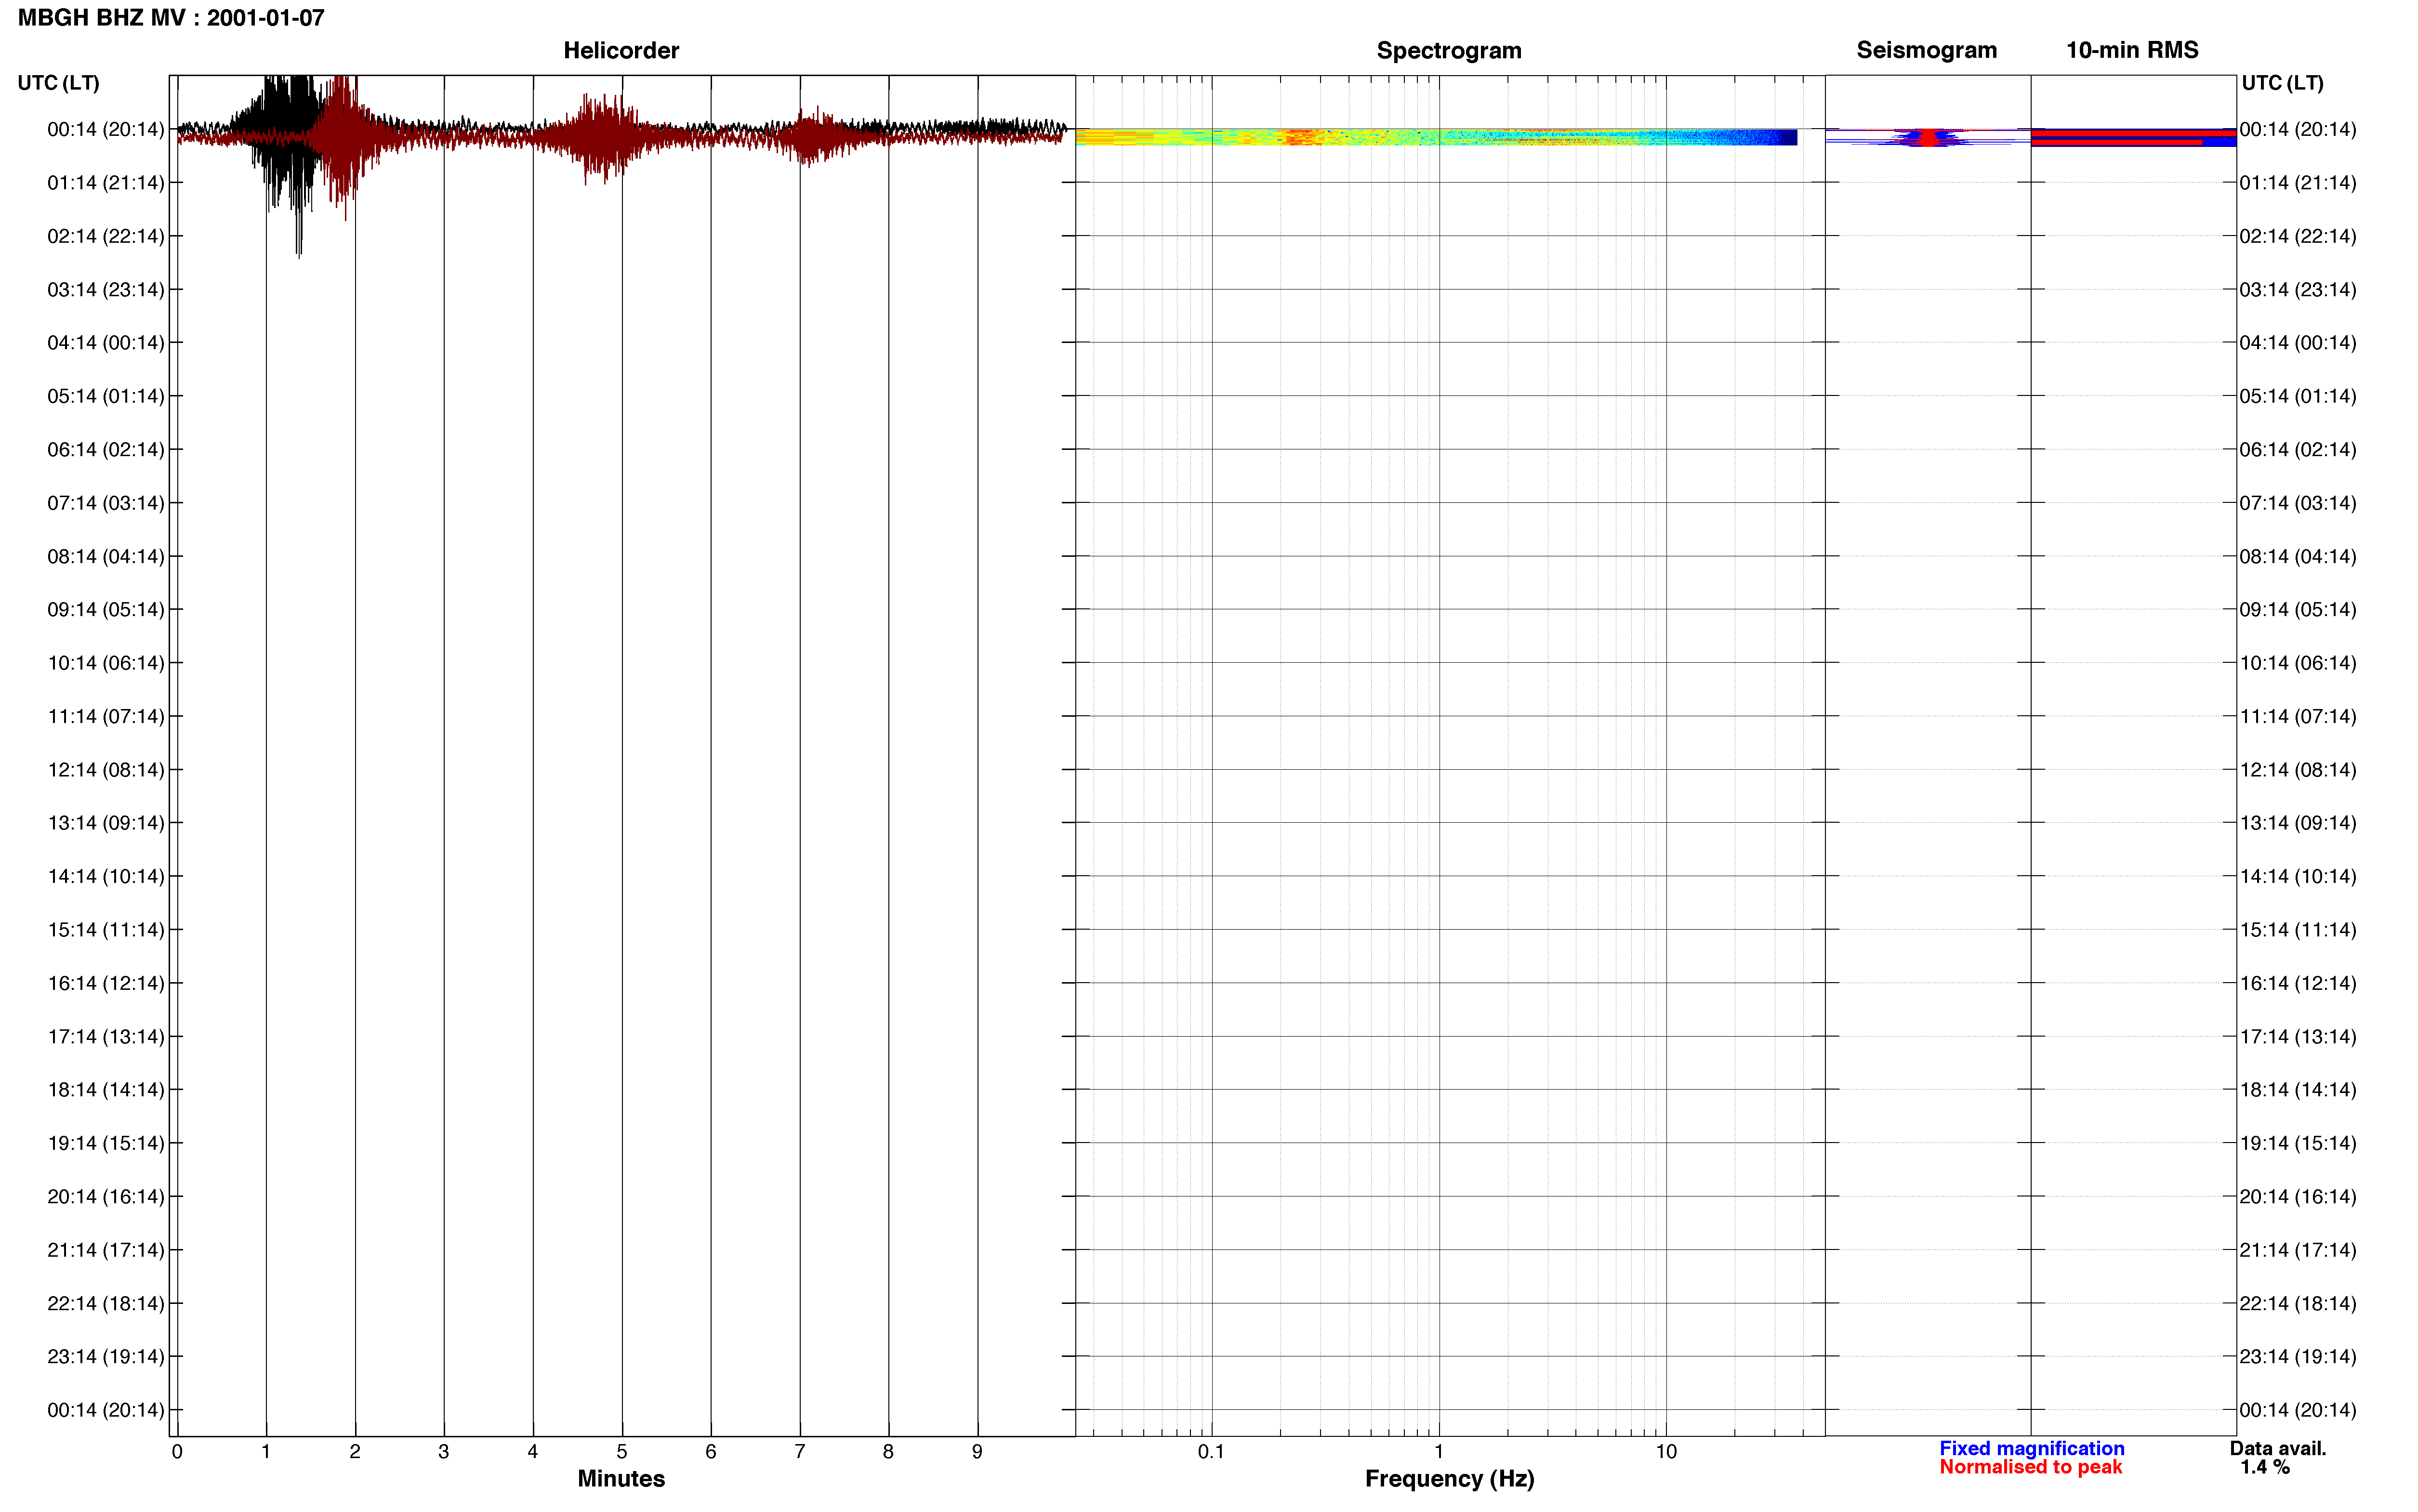Click right axis time label 21:14 (17:14)
The width and height of the screenshot is (2418, 1512).
click(2298, 1250)
